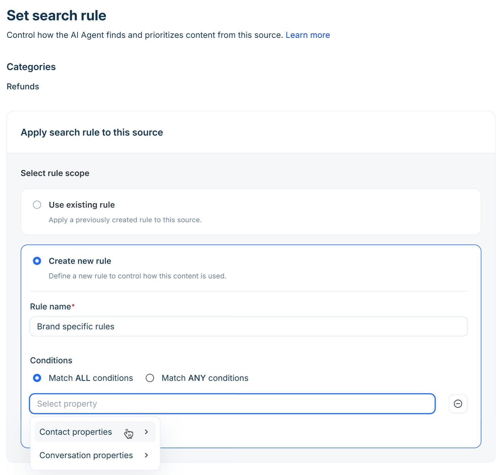The image size is (504, 475).
Task: Choose Match ANY conditions option
Action: coord(150,378)
